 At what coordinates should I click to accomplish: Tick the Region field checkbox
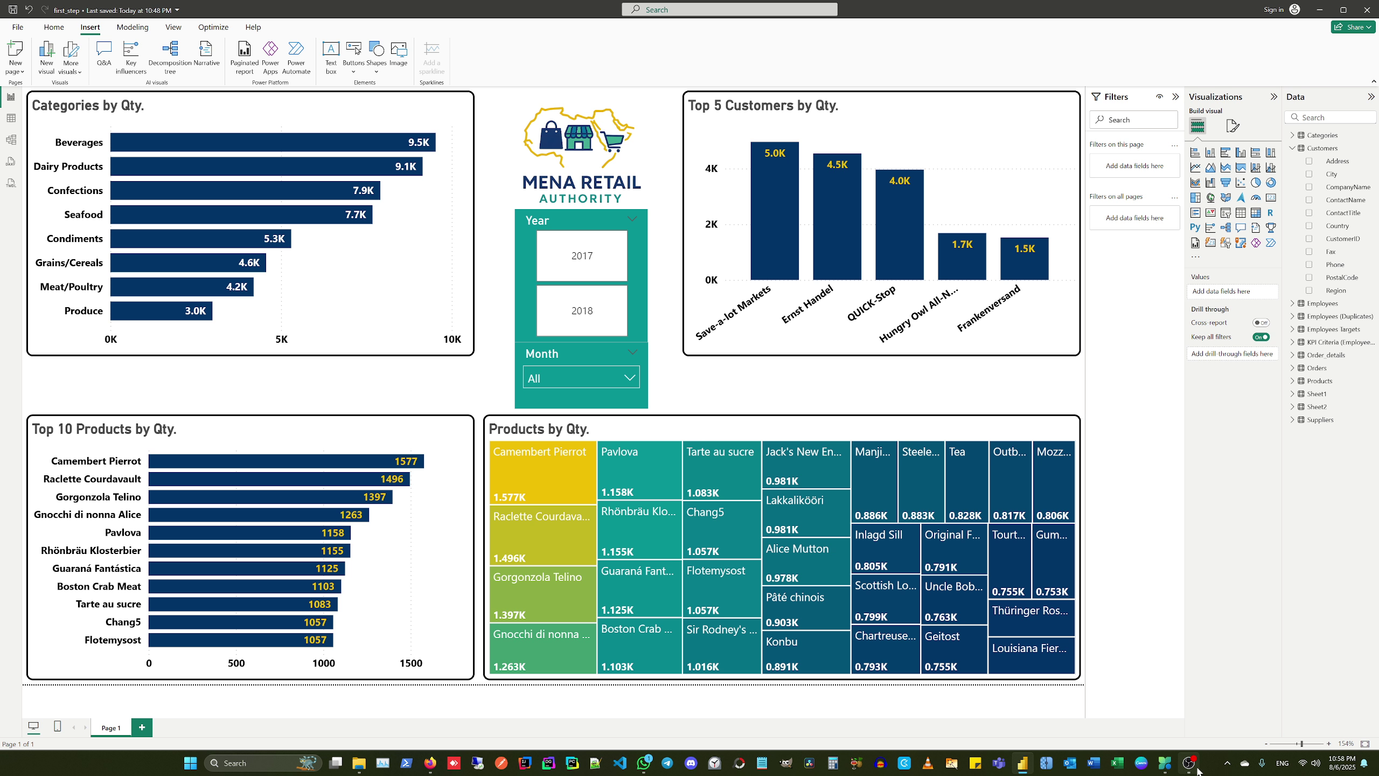[x=1309, y=290]
